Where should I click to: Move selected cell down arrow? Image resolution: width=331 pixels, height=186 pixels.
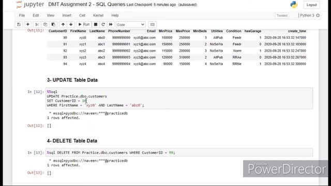pyautogui.click(x=71, y=24)
